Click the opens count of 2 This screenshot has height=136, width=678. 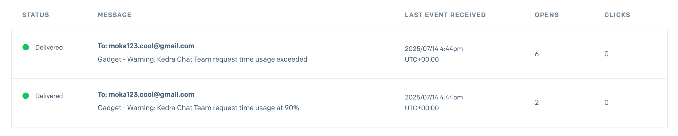537,102
